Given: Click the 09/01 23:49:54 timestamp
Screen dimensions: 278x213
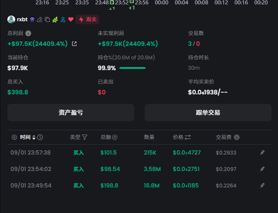Looking at the screenshot, I should point(31,185).
